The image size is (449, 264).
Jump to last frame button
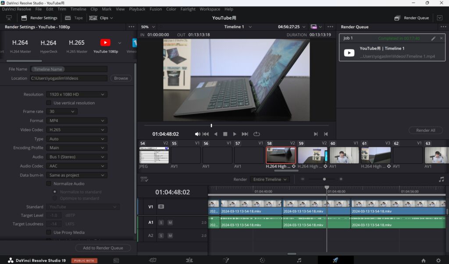[x=245, y=134]
